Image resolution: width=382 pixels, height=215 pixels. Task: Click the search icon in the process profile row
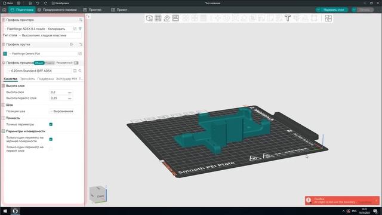80,70
